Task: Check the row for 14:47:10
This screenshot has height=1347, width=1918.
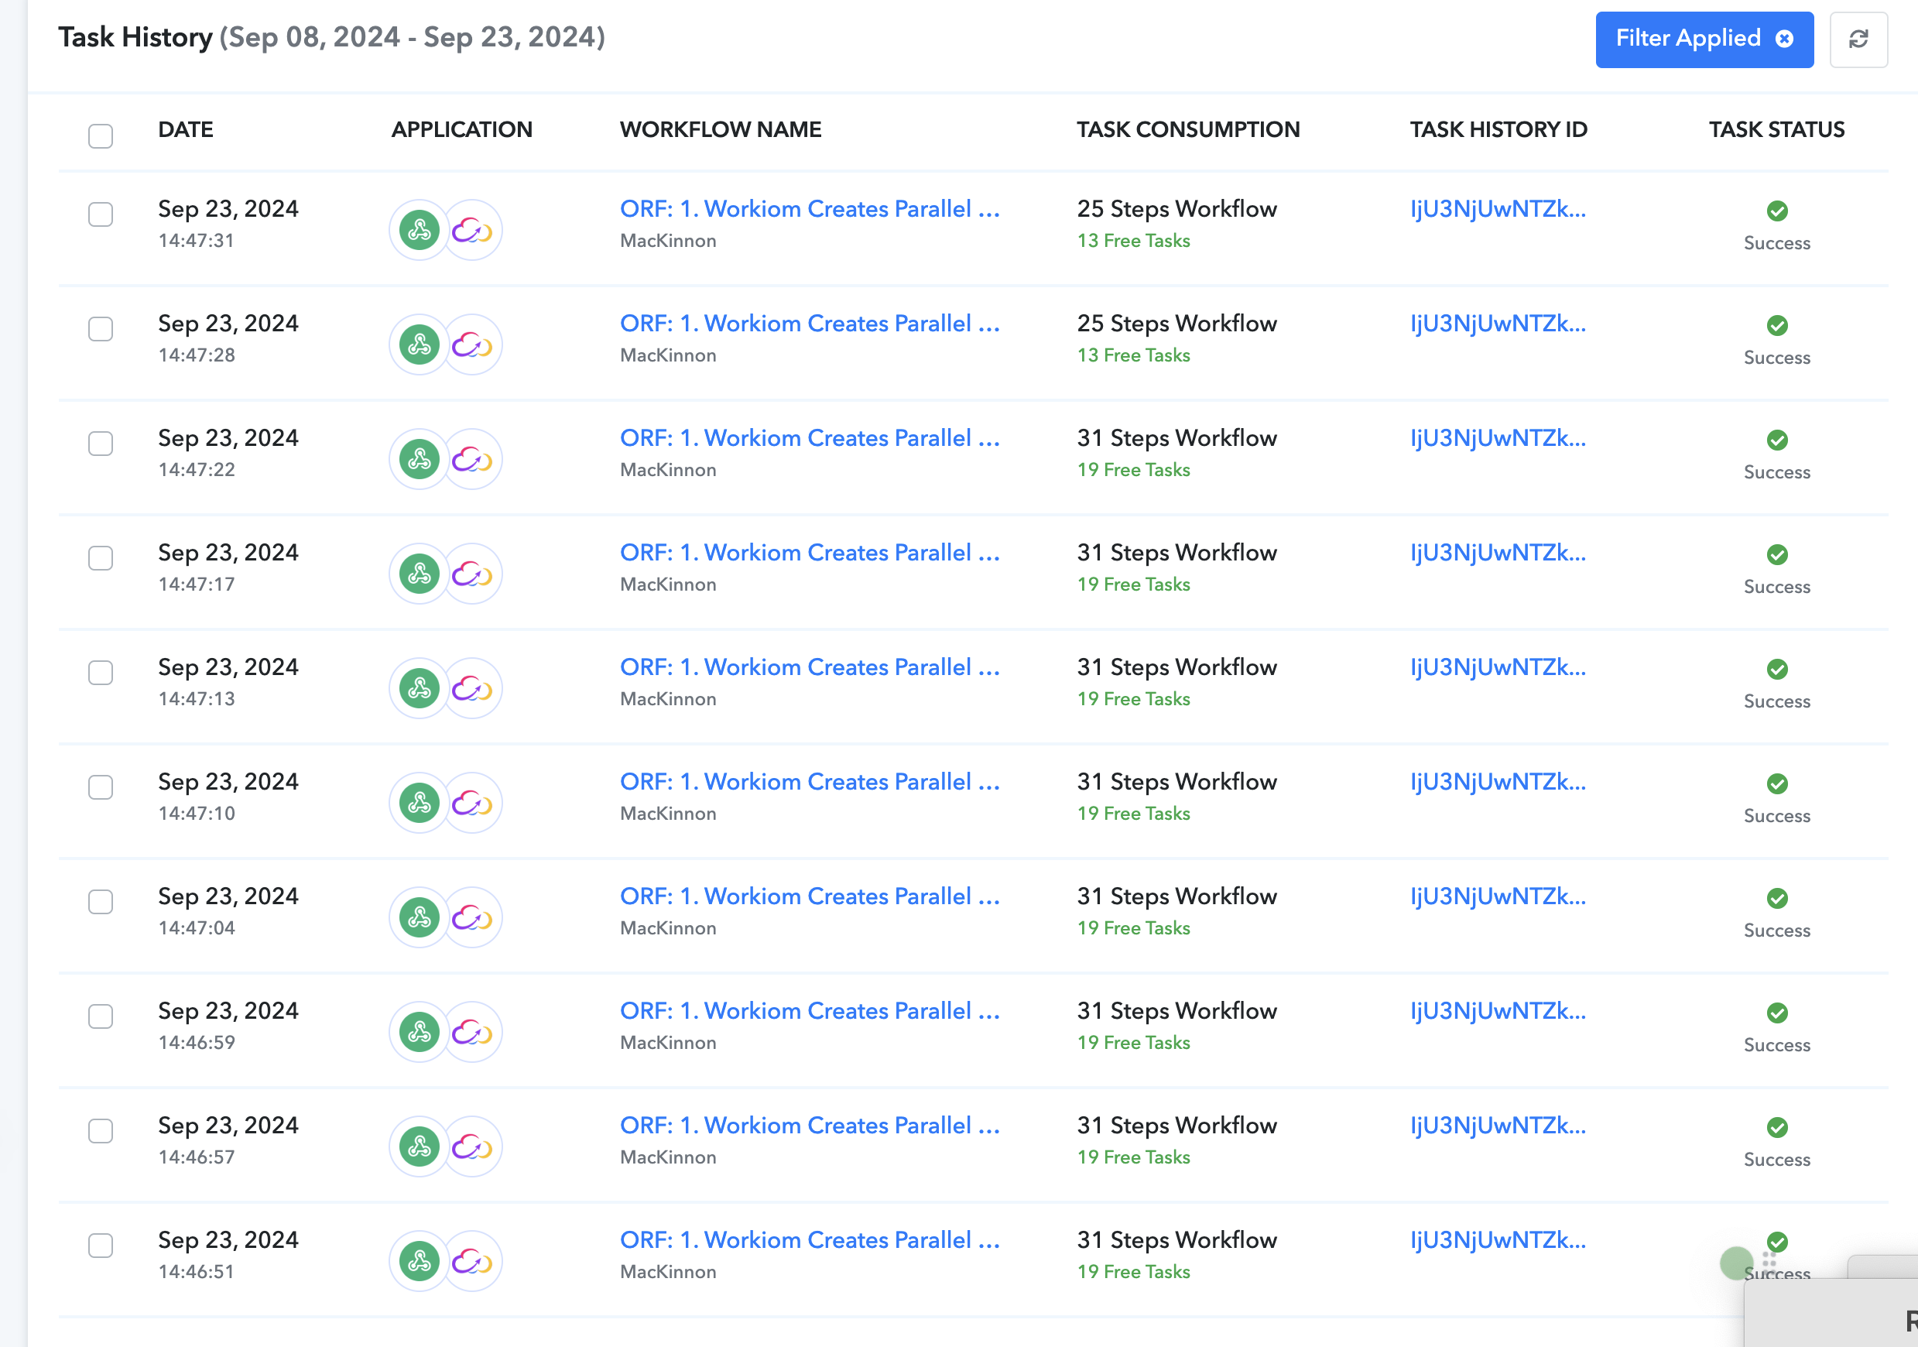Action: tap(101, 787)
